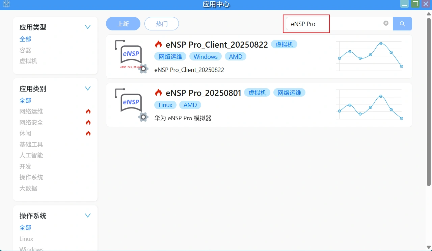Switch to the 热门 tab

[x=161, y=24]
